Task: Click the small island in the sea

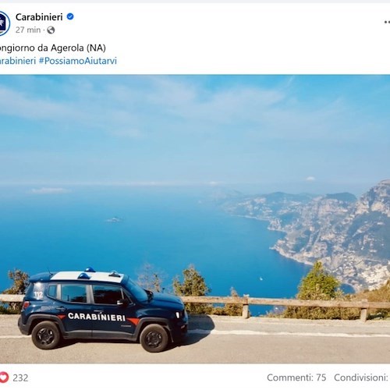Action: 114,220
